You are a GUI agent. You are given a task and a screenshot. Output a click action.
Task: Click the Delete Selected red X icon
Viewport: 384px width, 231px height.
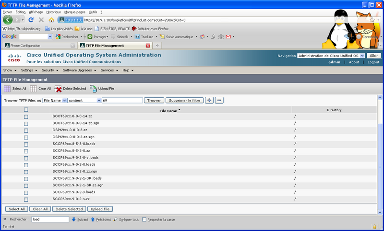(x=58, y=89)
